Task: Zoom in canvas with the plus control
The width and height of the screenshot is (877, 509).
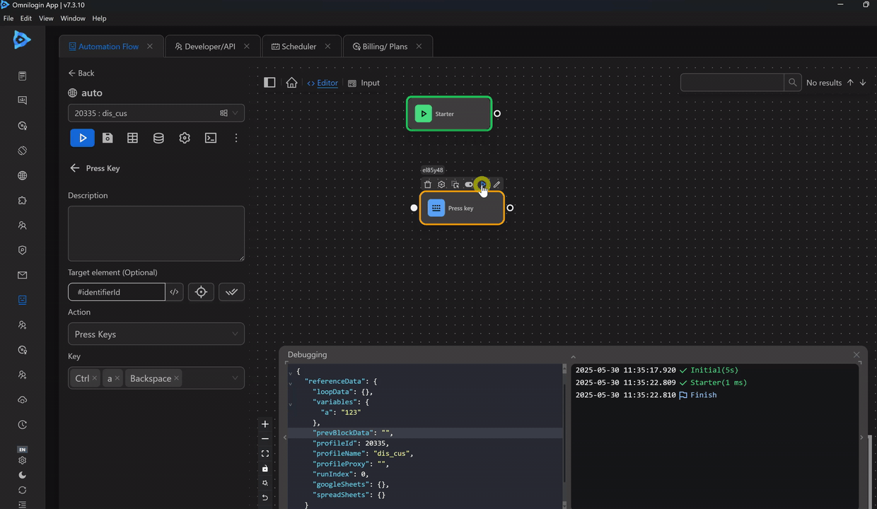Action: 265,424
